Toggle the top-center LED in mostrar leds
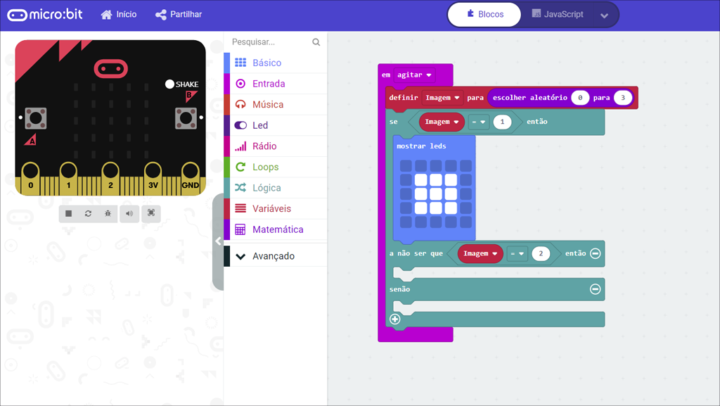 pos(436,165)
